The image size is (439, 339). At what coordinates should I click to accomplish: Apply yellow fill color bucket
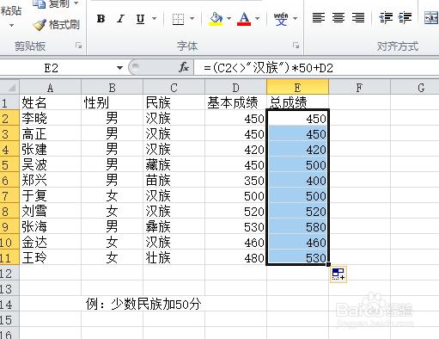click(x=216, y=19)
